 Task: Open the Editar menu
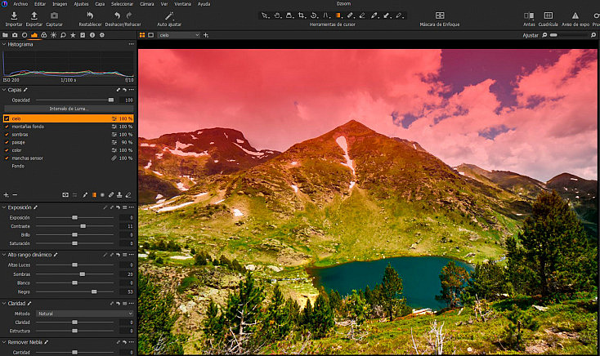tap(40, 4)
